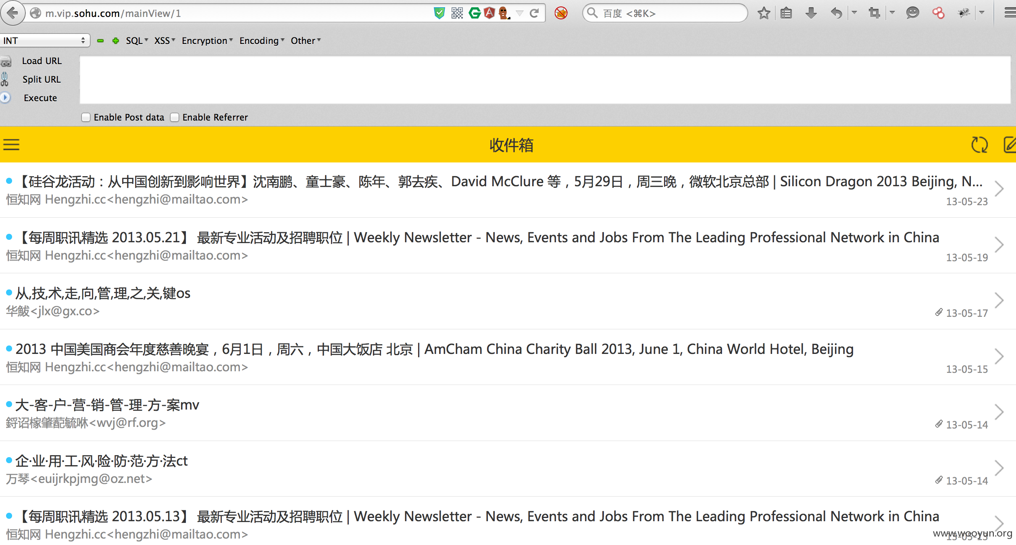
Task: Open the Silicon Dragon 2013 Beijing email
Action: (x=508, y=190)
